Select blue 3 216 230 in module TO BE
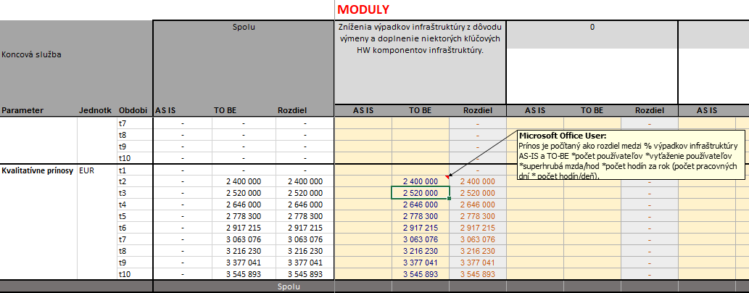The width and height of the screenshot is (749, 293). click(421, 251)
